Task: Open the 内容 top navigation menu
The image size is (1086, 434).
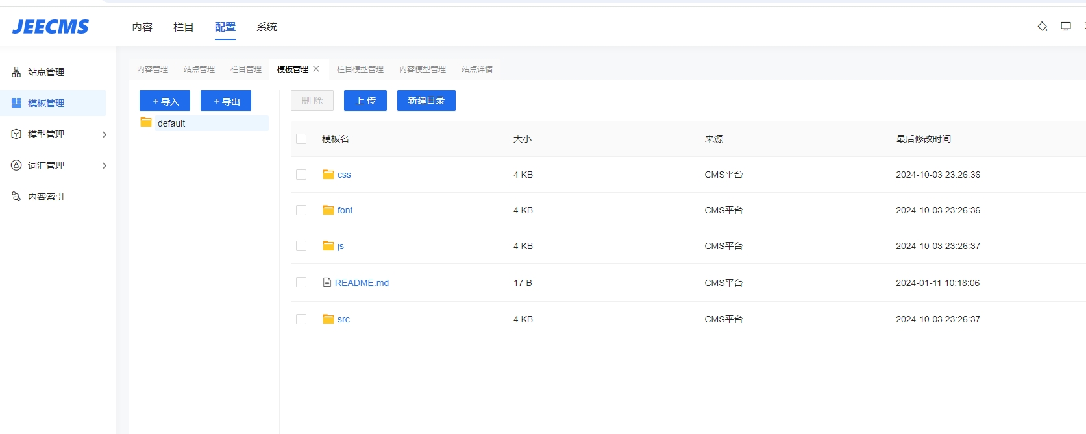Action: click(x=142, y=27)
